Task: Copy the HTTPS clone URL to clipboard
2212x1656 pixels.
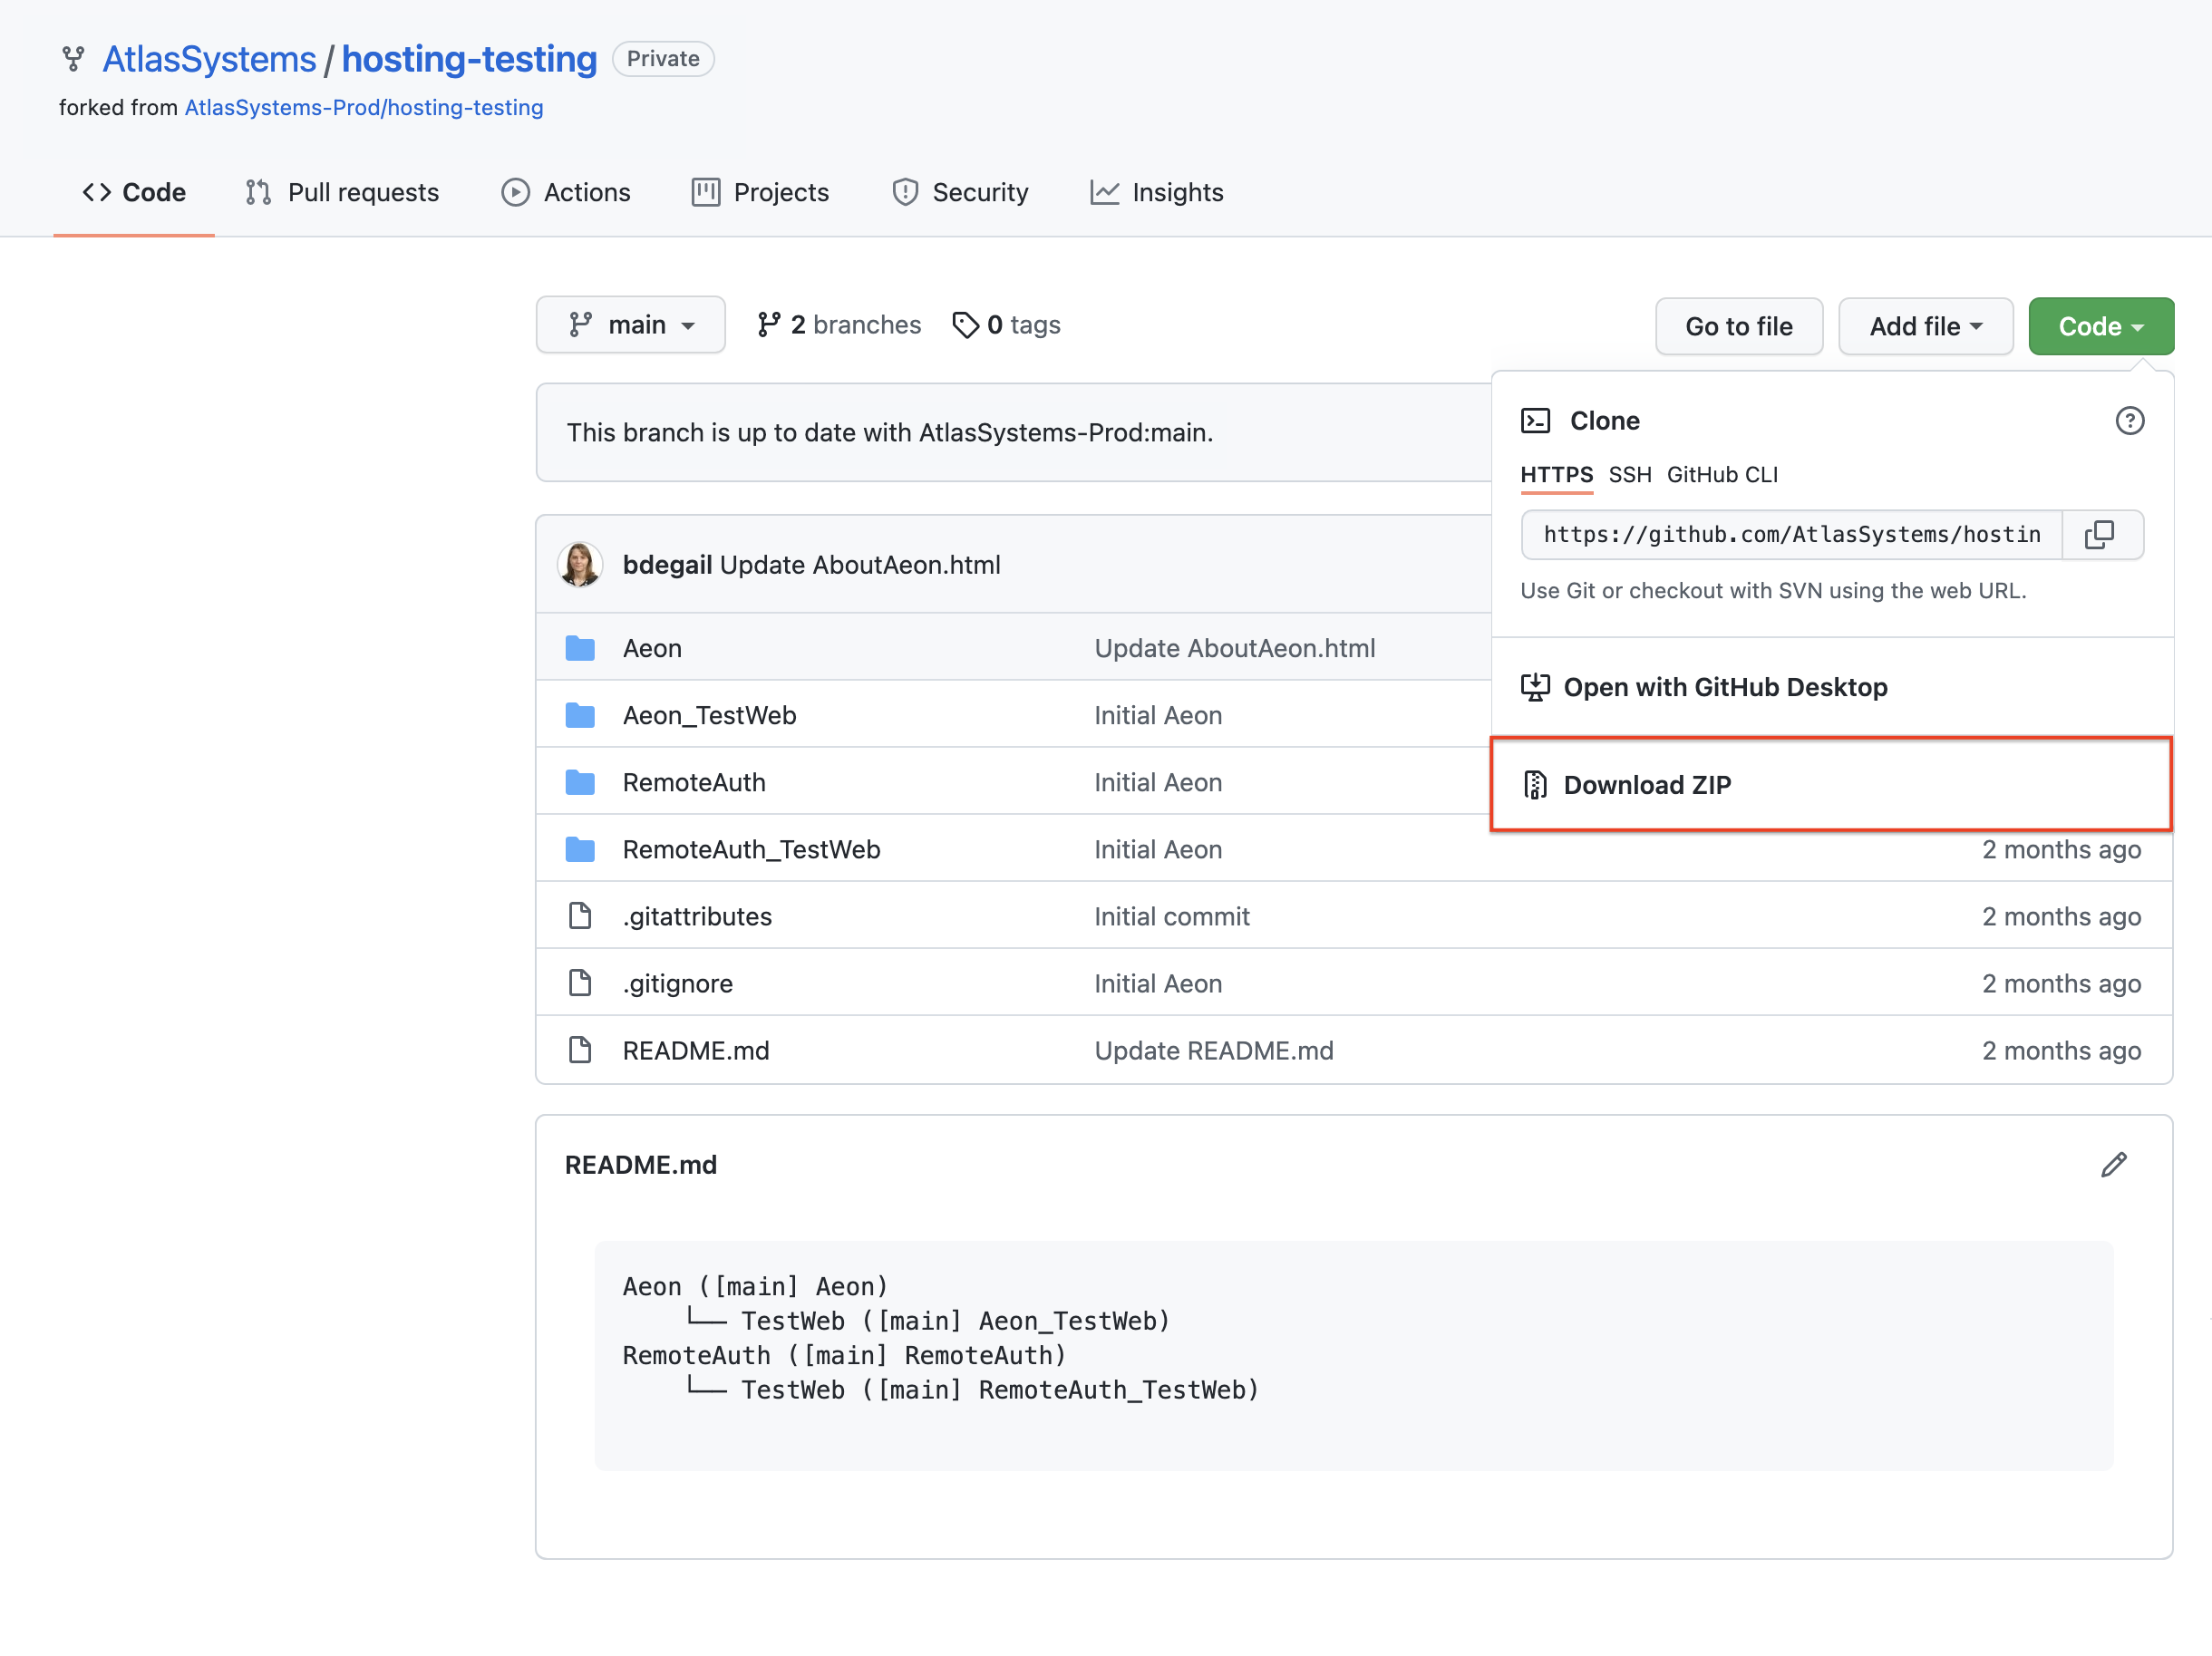Action: tap(2101, 535)
